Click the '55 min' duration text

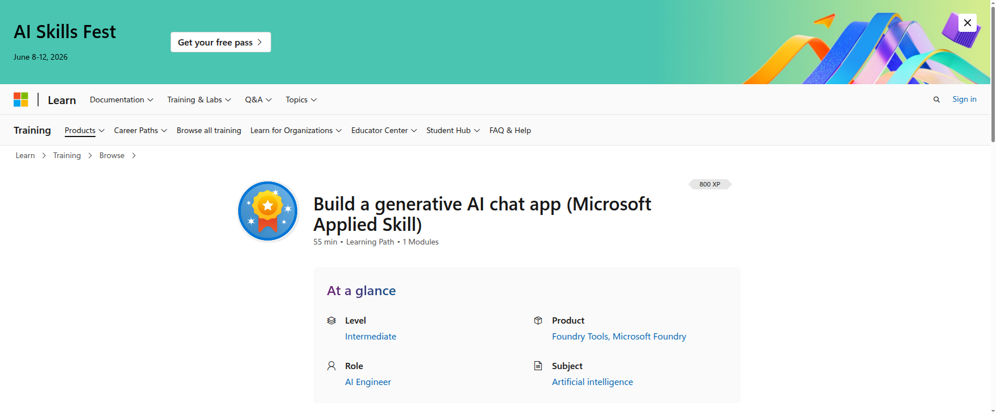[325, 242]
